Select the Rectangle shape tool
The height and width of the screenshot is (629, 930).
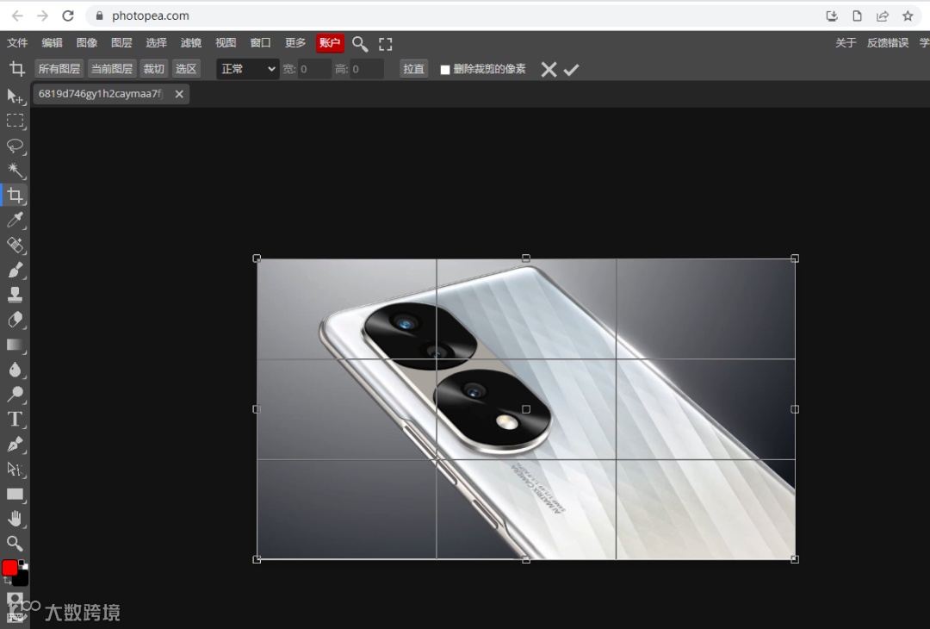tap(15, 495)
